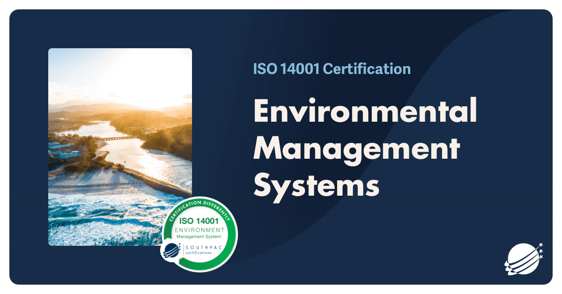Click the bold 'ISO 14001' text inside badge
Screen dimensions: 562x294
tap(200, 220)
